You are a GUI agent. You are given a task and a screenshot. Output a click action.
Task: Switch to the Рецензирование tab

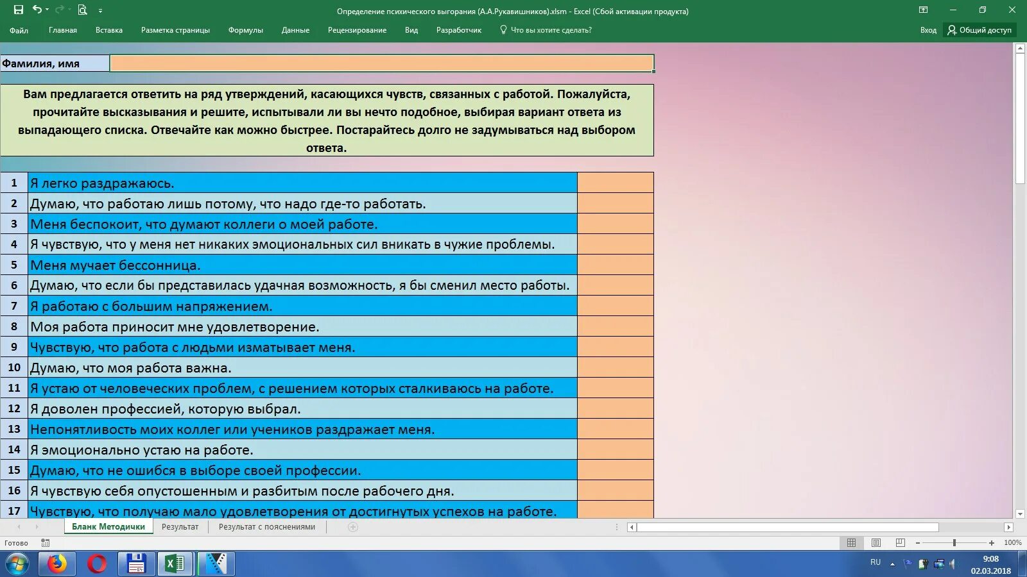tap(357, 30)
